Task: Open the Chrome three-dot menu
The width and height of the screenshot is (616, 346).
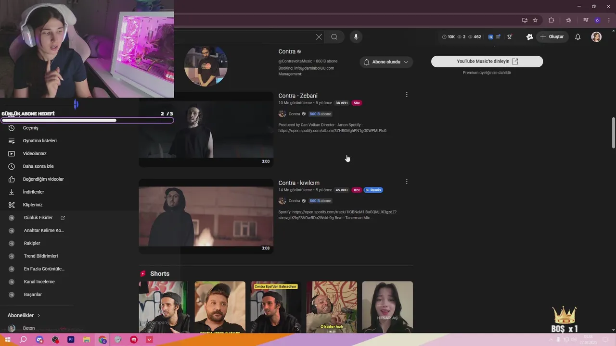Action: (609, 20)
